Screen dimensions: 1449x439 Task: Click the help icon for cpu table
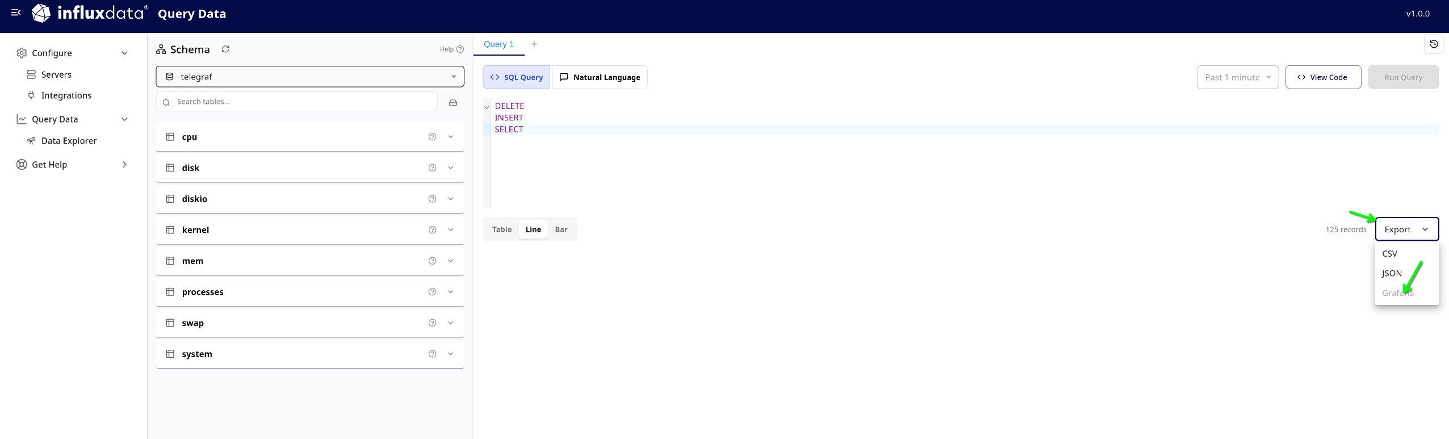tap(432, 137)
